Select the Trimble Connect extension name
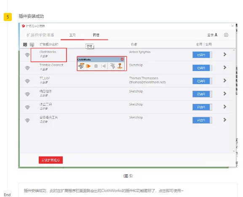 point(51,65)
